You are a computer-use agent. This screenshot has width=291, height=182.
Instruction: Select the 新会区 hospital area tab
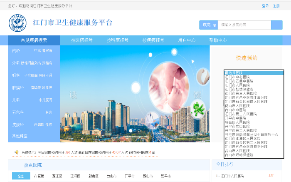point(94,176)
